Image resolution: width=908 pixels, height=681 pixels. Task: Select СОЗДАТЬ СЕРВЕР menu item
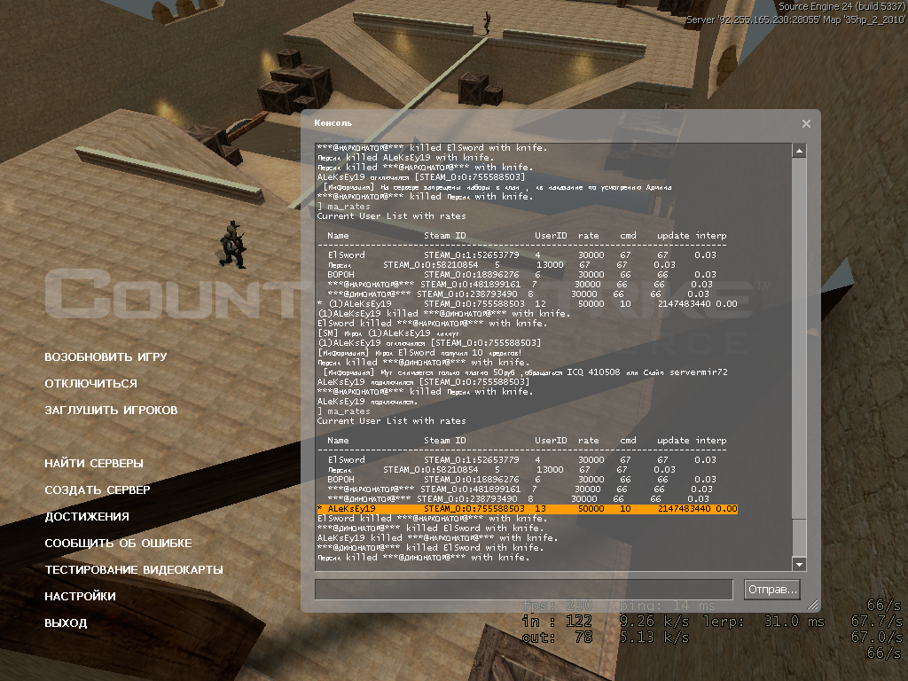[x=98, y=489]
